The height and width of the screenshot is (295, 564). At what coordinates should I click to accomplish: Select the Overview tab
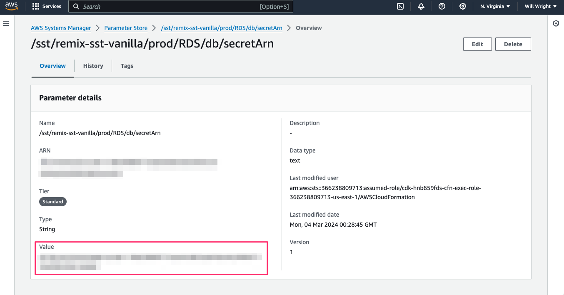[52, 66]
